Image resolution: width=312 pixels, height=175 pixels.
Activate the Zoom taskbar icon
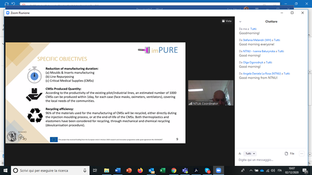point(218,171)
